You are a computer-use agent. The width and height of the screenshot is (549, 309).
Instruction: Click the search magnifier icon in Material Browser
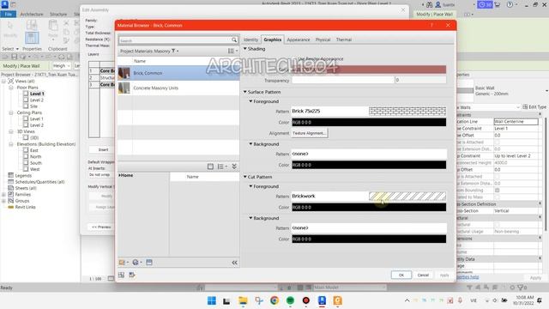pos(234,40)
